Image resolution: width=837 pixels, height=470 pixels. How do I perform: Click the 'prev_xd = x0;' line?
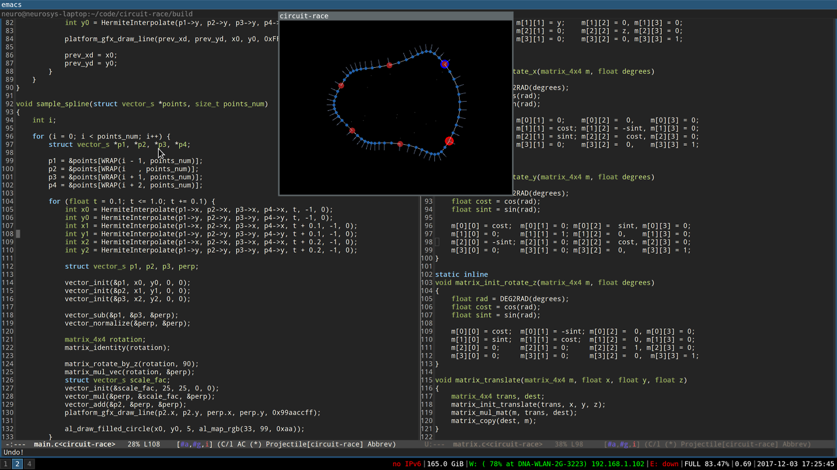coord(91,55)
